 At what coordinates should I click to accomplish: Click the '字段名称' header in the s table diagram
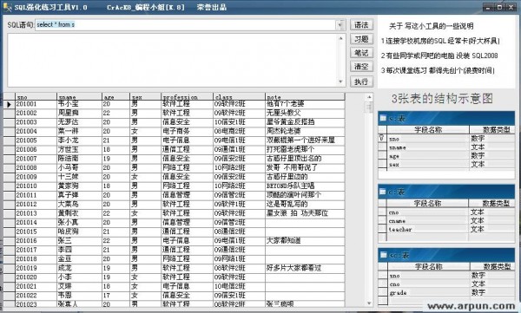click(x=428, y=130)
